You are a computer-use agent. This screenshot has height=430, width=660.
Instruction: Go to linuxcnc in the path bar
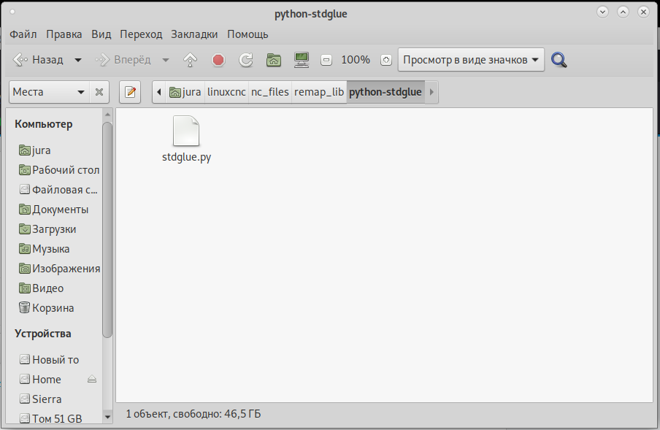(x=226, y=92)
